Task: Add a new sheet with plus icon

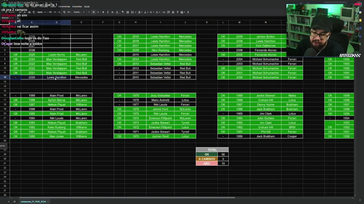Action: point(9,201)
